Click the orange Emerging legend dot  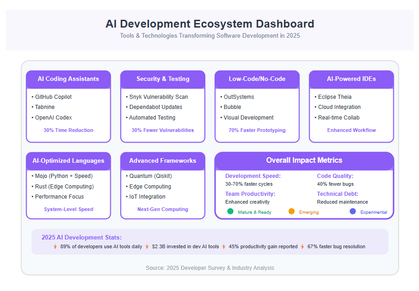292,211
